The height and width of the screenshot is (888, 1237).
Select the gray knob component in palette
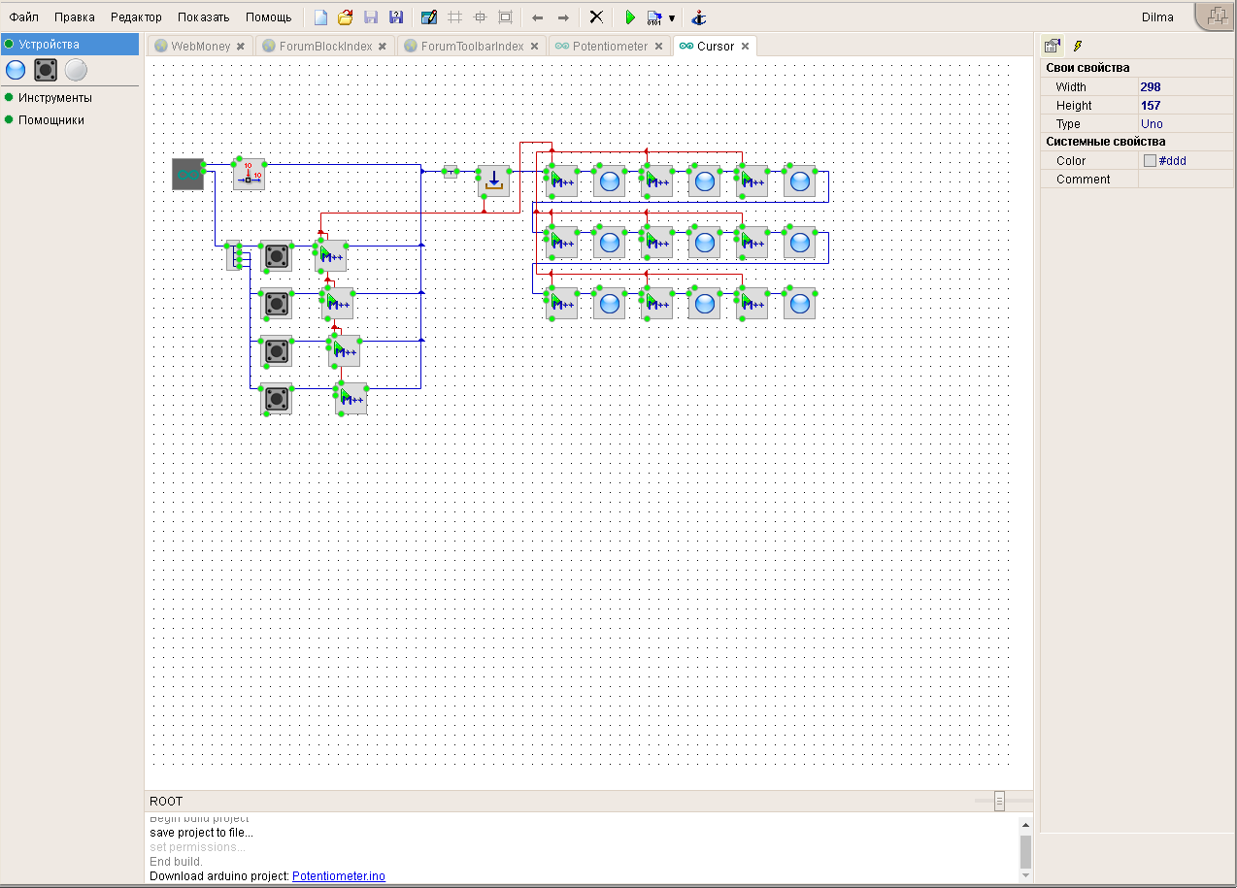[76, 70]
